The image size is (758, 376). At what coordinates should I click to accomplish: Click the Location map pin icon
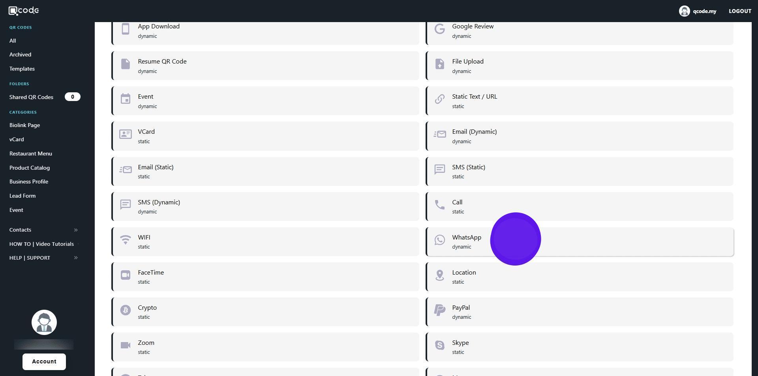440,275
